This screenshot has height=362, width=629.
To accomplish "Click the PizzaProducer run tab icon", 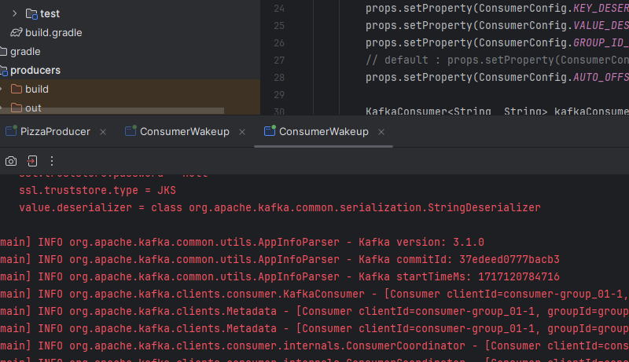I will 11,131.
